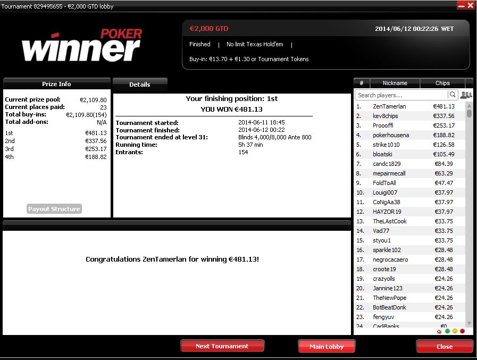Click the red color dot below player list
This screenshot has height=360, width=477.
pyautogui.click(x=463, y=331)
